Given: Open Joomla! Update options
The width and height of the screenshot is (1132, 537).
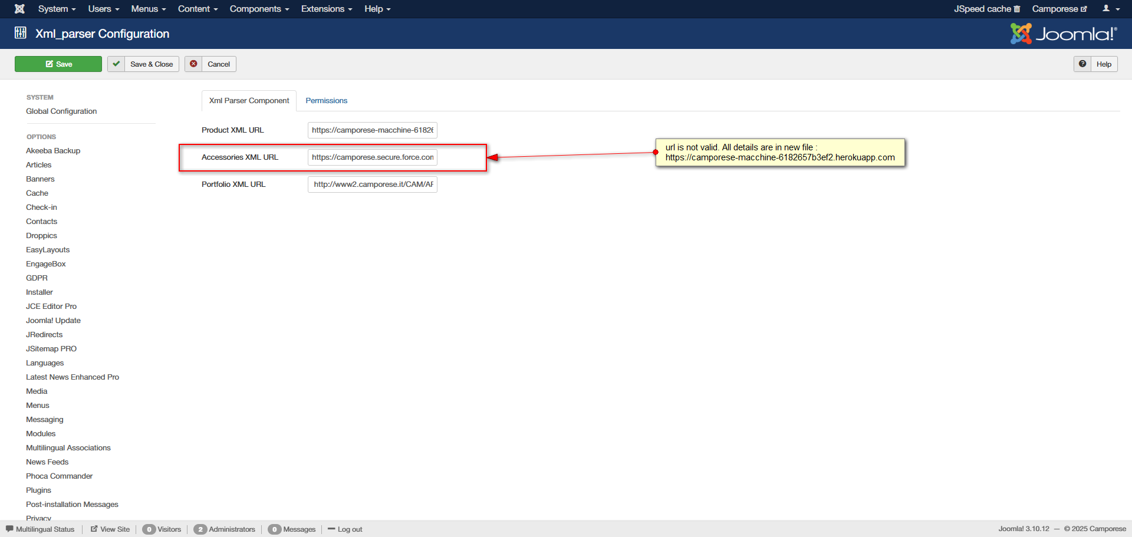Looking at the screenshot, I should (x=54, y=321).
